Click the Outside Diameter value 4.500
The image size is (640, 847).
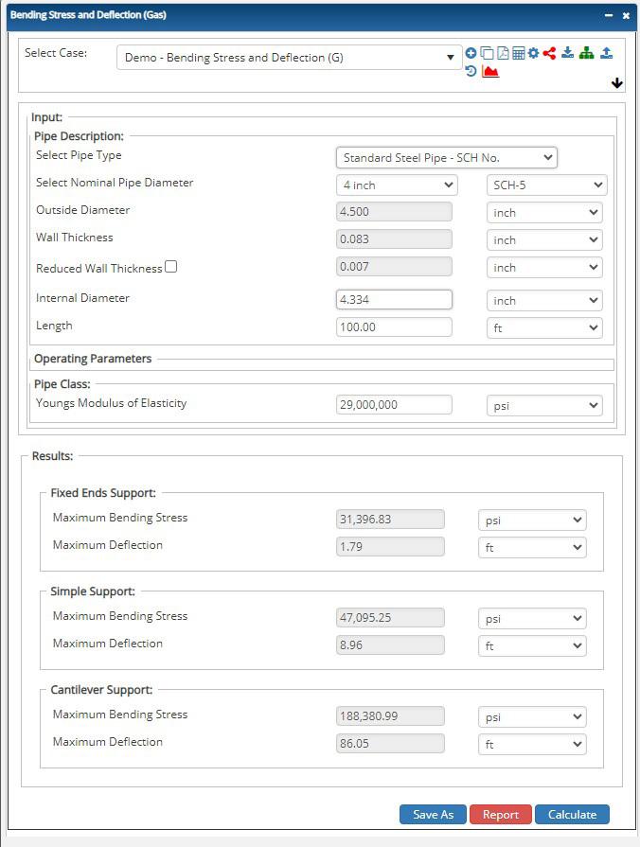pyautogui.click(x=394, y=212)
